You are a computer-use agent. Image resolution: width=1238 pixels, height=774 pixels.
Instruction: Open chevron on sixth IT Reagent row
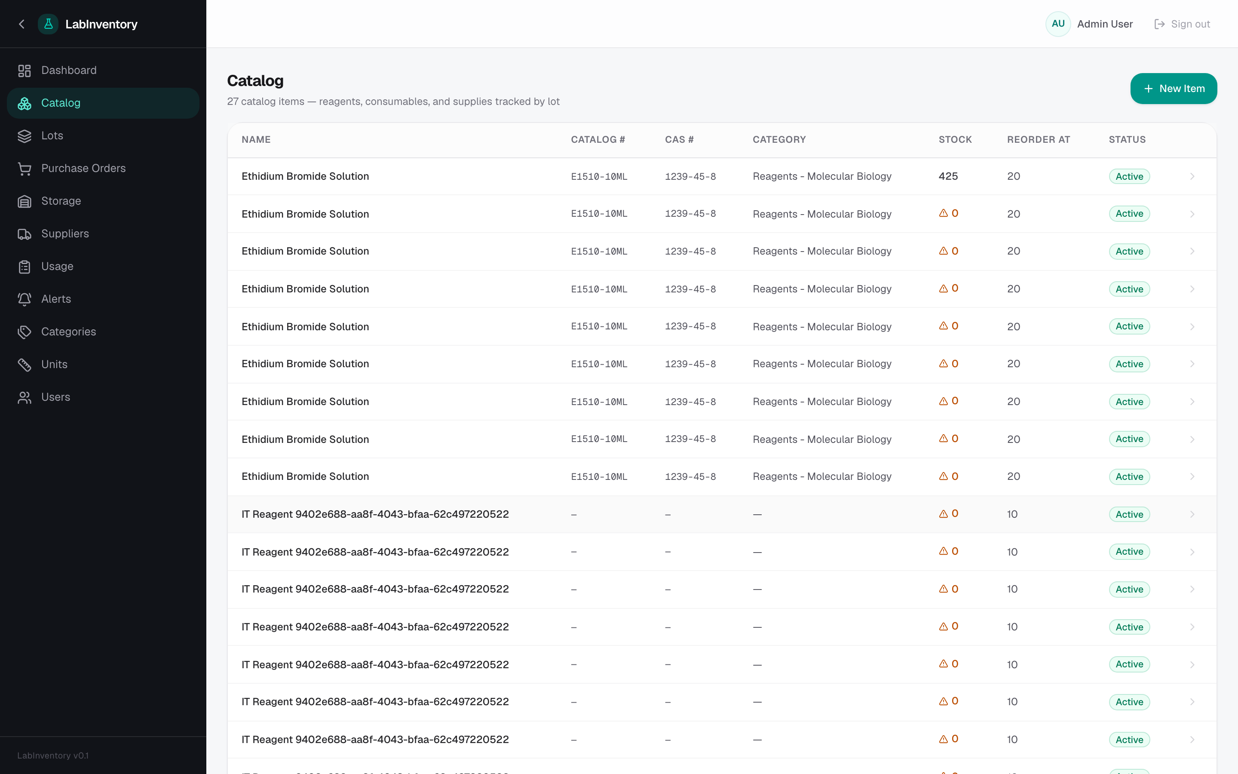click(1192, 702)
